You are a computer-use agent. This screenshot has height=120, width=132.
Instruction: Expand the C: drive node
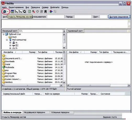tap(10, 45)
